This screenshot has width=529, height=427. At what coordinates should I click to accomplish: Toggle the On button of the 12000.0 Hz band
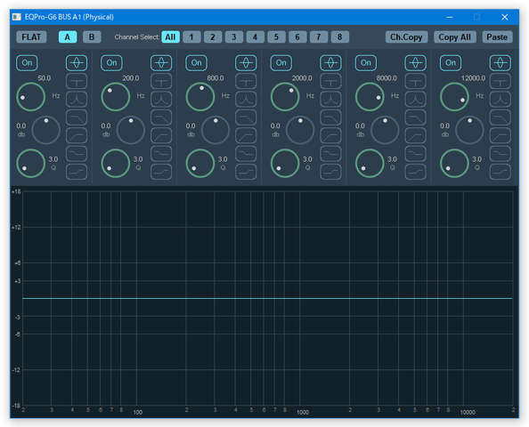pos(451,63)
